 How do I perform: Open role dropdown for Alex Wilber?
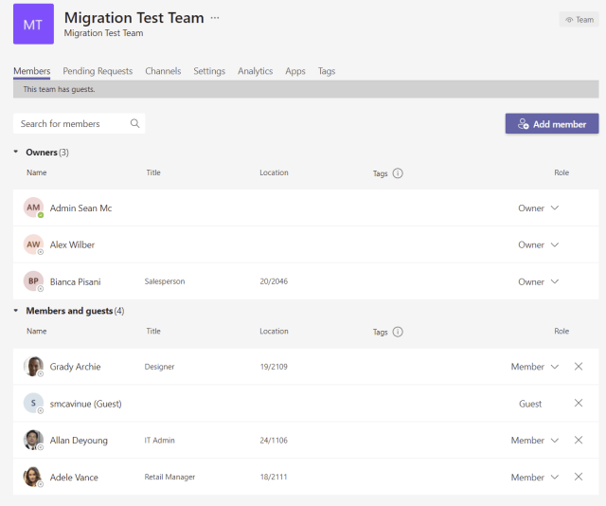tap(539, 244)
